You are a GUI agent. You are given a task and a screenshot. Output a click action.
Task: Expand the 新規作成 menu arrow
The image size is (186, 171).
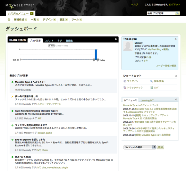(x=26, y=20)
